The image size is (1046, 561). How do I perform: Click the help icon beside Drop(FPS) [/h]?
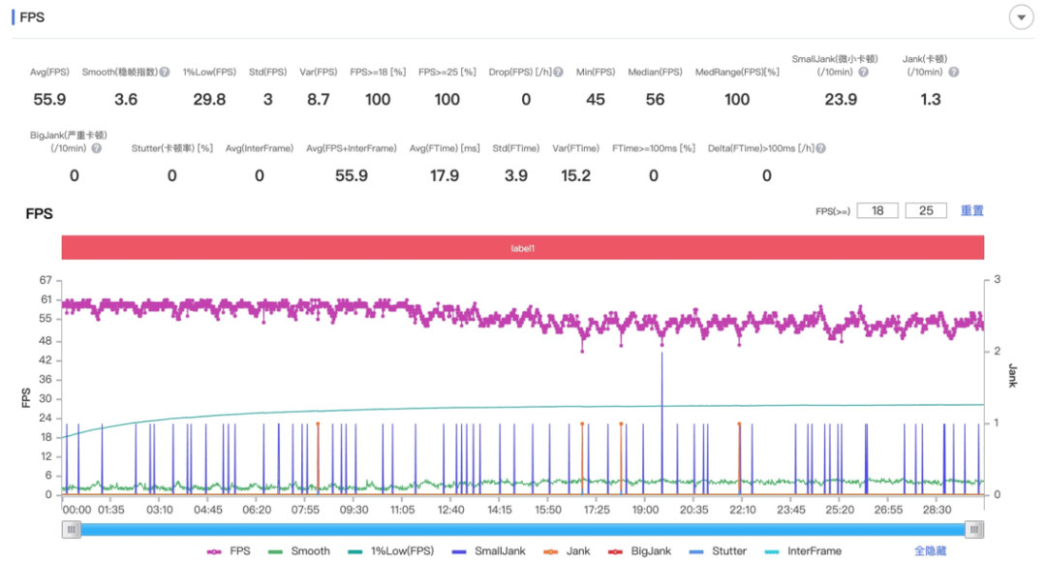tap(558, 72)
